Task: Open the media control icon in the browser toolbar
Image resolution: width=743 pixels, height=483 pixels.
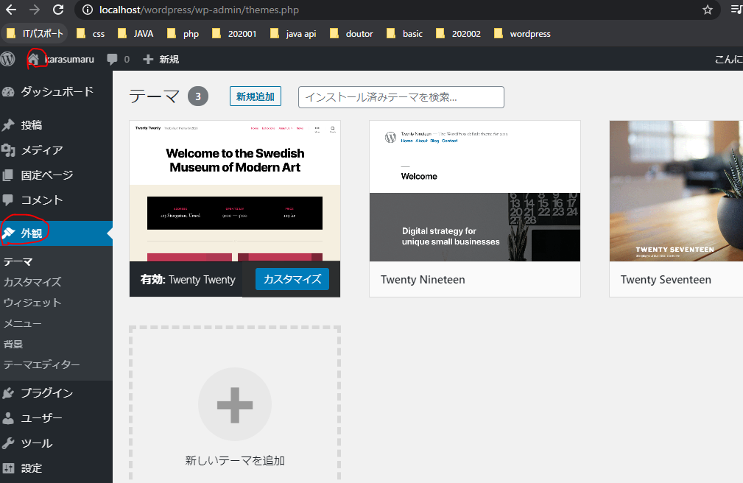Action: (737, 10)
